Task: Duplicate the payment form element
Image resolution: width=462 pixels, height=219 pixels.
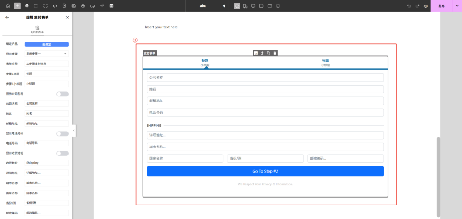Action: 268,53
